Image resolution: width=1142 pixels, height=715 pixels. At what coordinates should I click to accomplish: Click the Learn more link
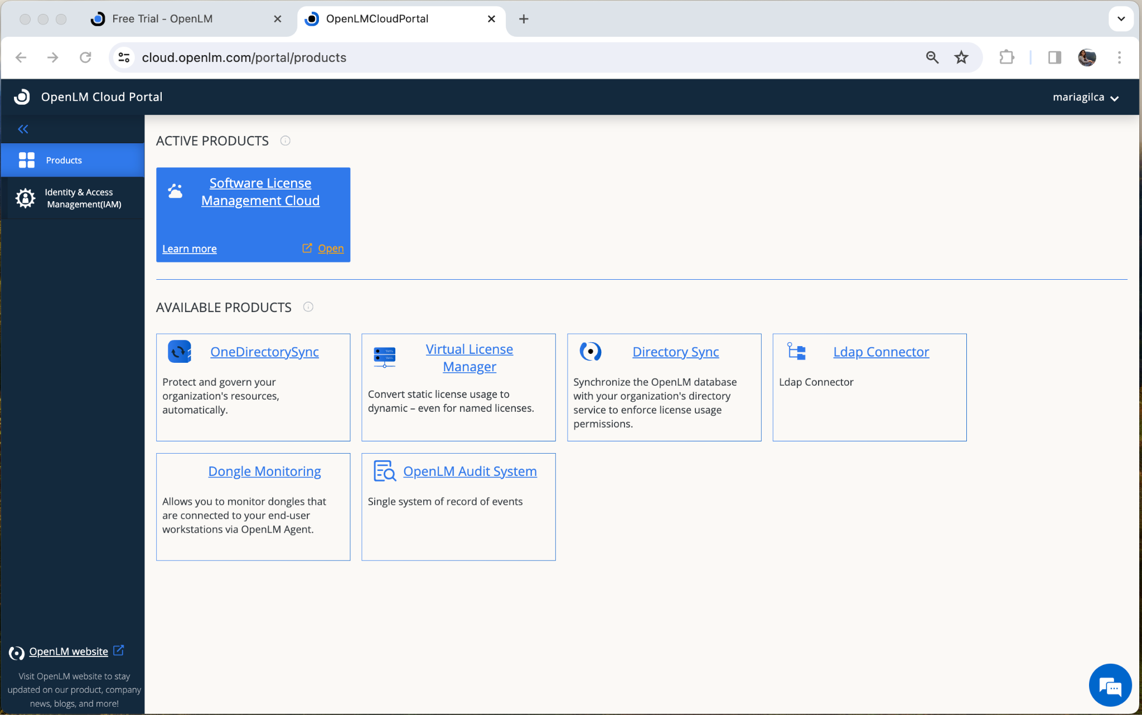click(189, 248)
